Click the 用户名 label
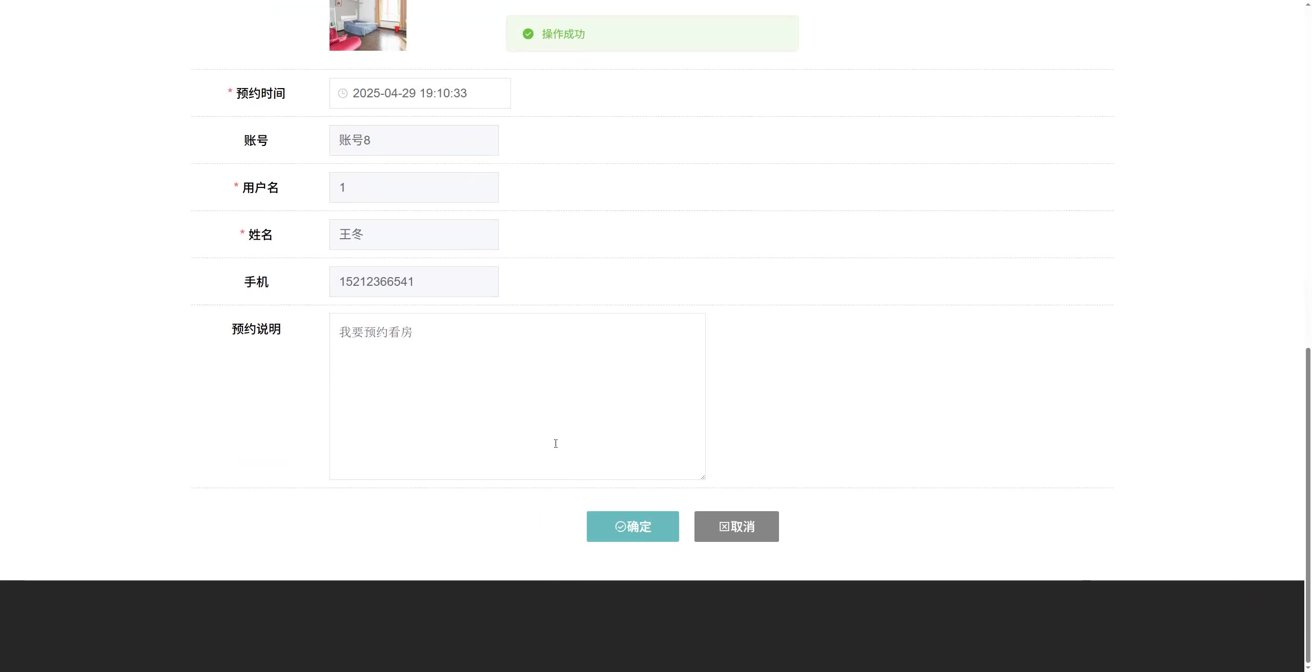 tap(260, 187)
